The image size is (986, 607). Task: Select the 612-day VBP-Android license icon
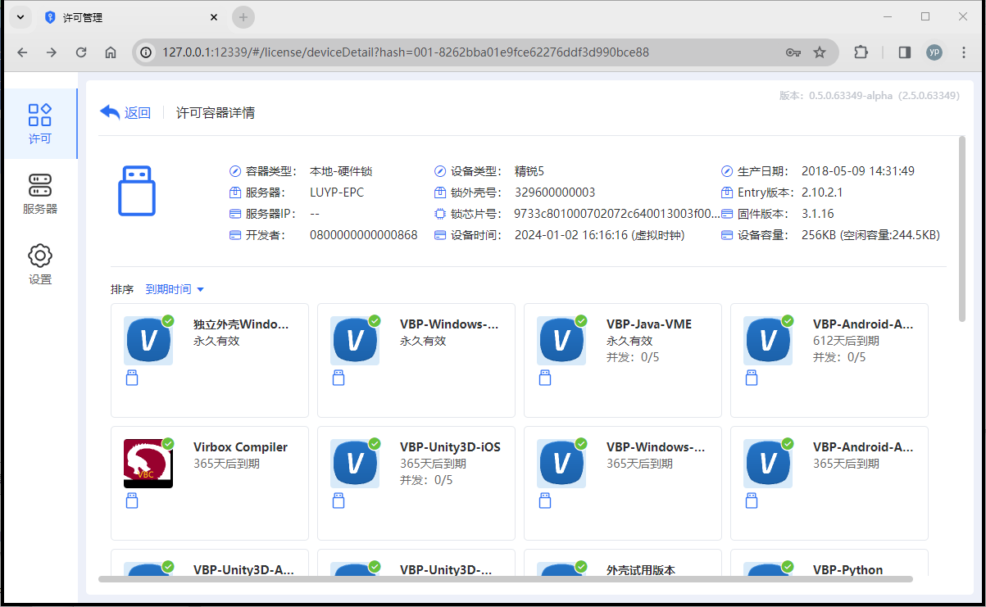click(768, 341)
